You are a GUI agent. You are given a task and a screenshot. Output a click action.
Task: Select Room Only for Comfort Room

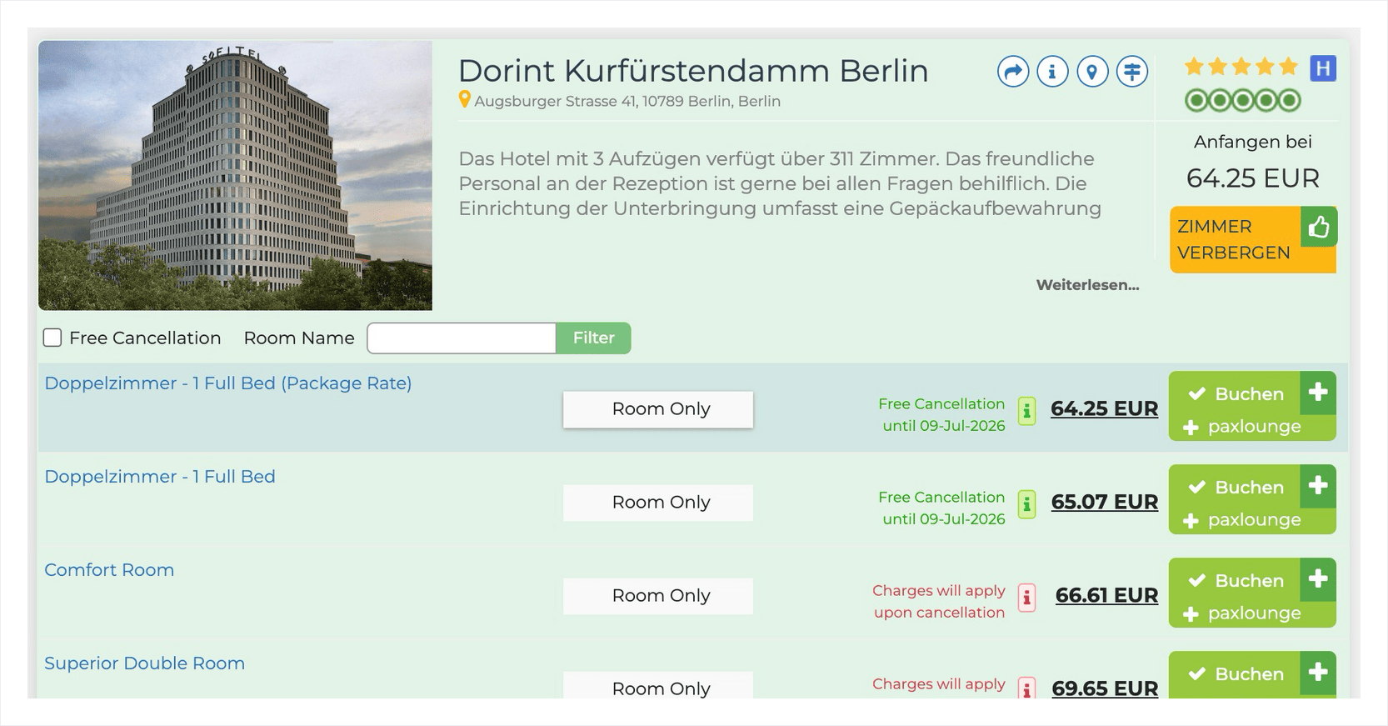point(658,596)
